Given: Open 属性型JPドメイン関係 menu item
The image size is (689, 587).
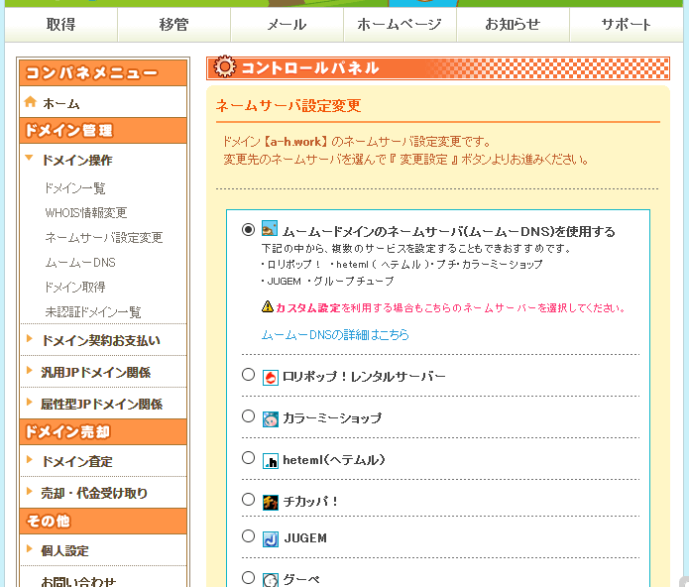Looking at the screenshot, I should pyautogui.click(x=101, y=405).
